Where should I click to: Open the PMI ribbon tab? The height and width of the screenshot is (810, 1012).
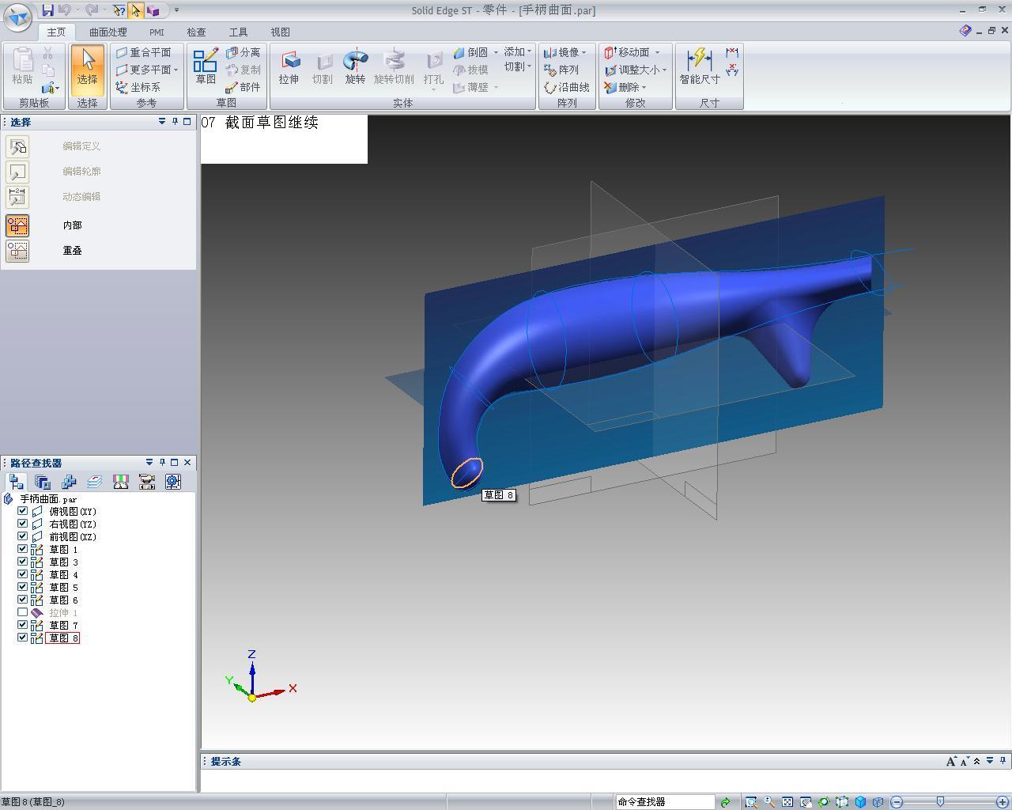tap(157, 32)
